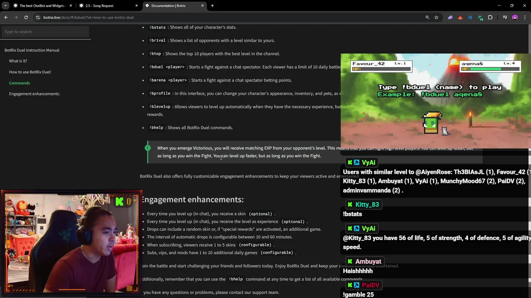Viewport: 531px width, 298px height.
Task: Focus the 'Type to search' docs field
Action: click(45, 31)
